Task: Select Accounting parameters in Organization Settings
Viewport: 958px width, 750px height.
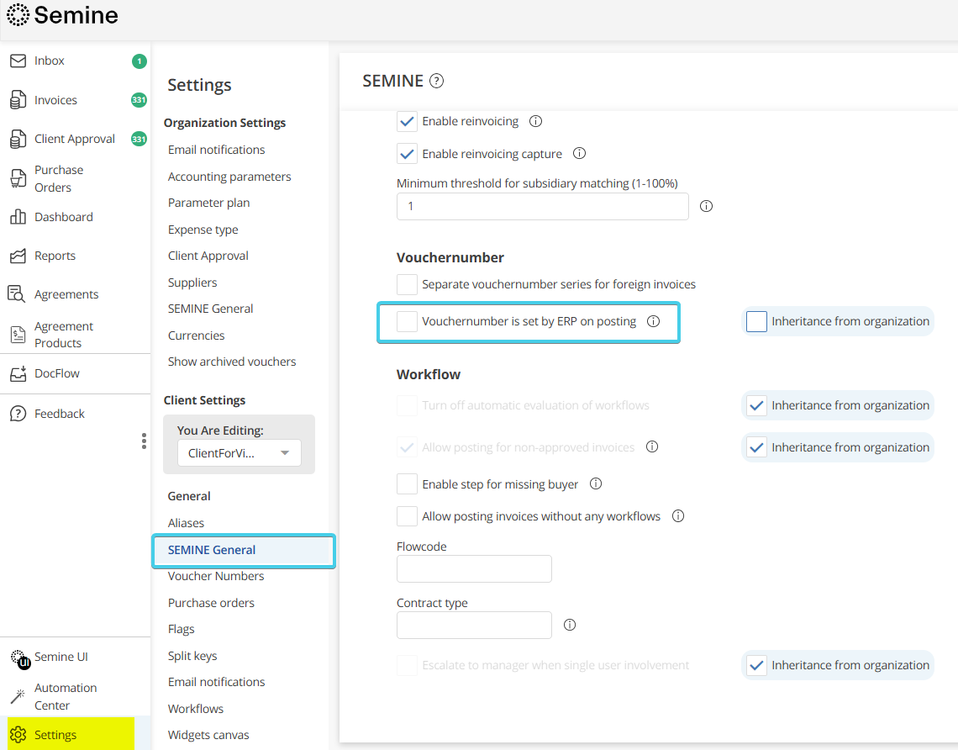Action: point(229,177)
